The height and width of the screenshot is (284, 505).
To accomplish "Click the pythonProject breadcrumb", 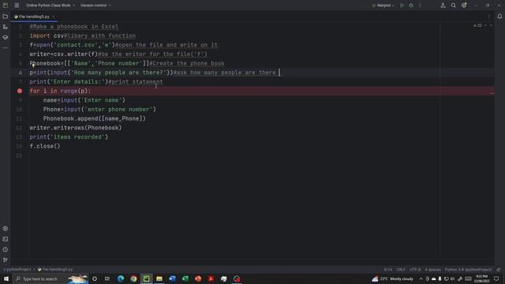I will click(x=18, y=270).
